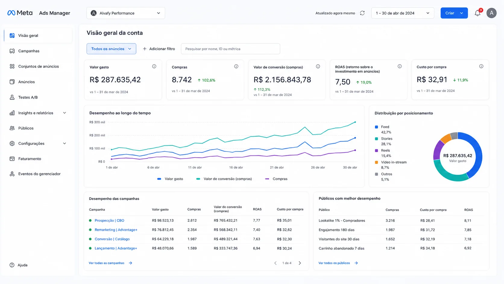Show info for Compras card
504x284 pixels.
tap(236, 66)
